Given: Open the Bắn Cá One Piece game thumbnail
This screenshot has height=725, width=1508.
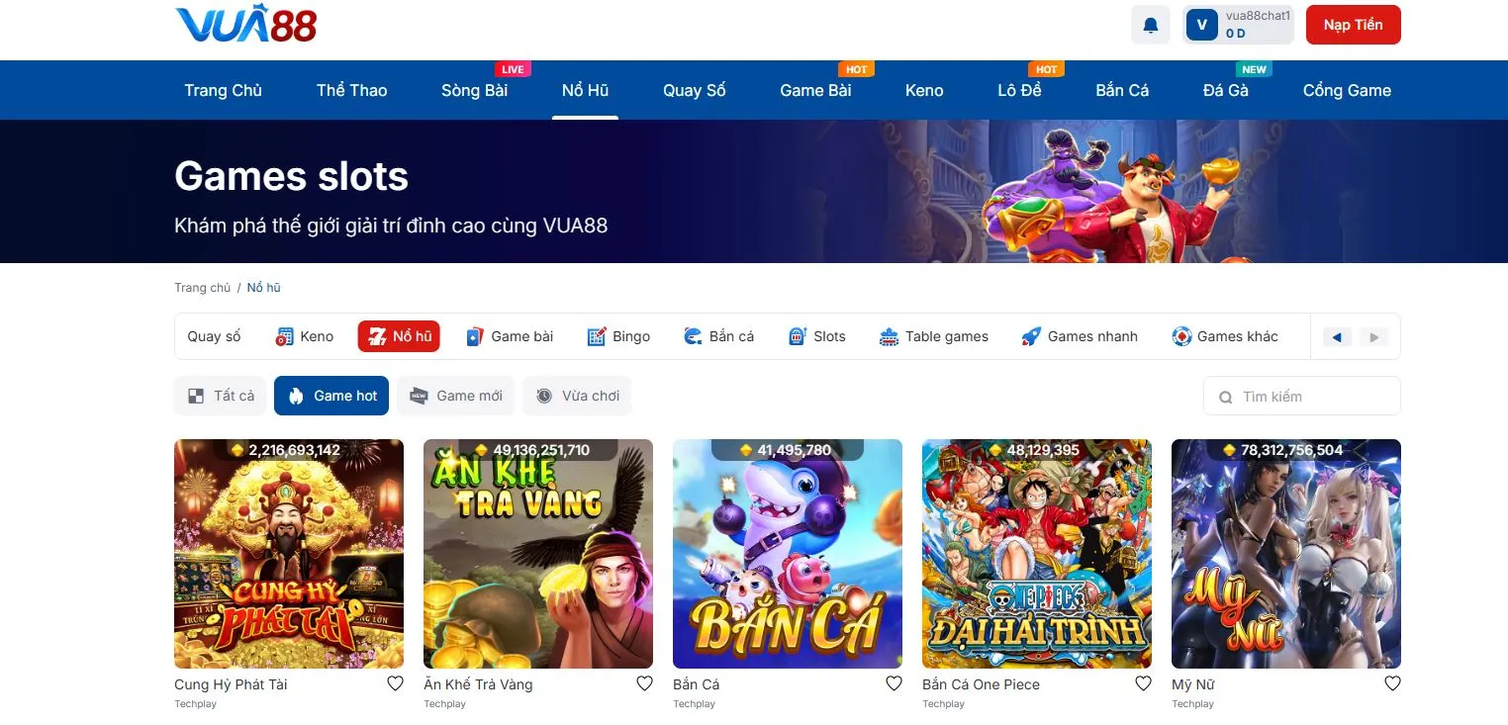Looking at the screenshot, I should (1036, 554).
